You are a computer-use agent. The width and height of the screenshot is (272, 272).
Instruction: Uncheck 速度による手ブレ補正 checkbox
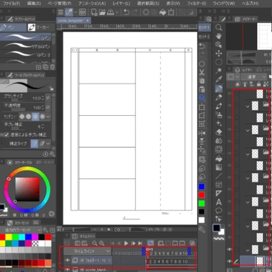7,135
